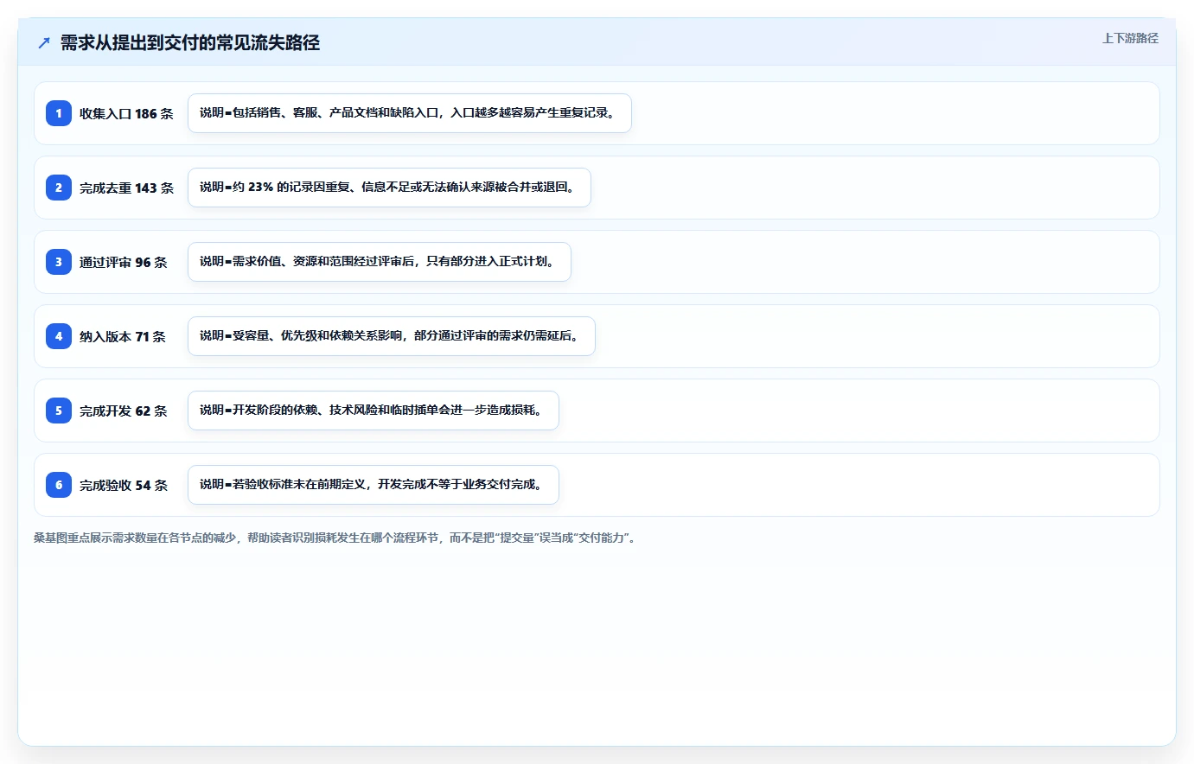1194x764 pixels.
Task: Select step badge 4 for 纳入版本
Action: pyautogui.click(x=59, y=336)
